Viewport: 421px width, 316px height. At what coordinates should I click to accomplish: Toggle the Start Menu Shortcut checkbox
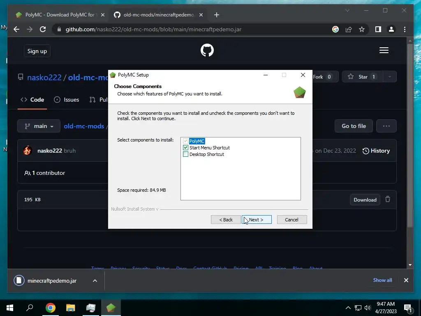(185, 148)
